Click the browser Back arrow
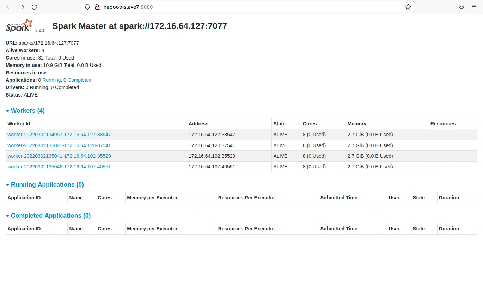This screenshot has width=483, height=292. click(x=9, y=7)
